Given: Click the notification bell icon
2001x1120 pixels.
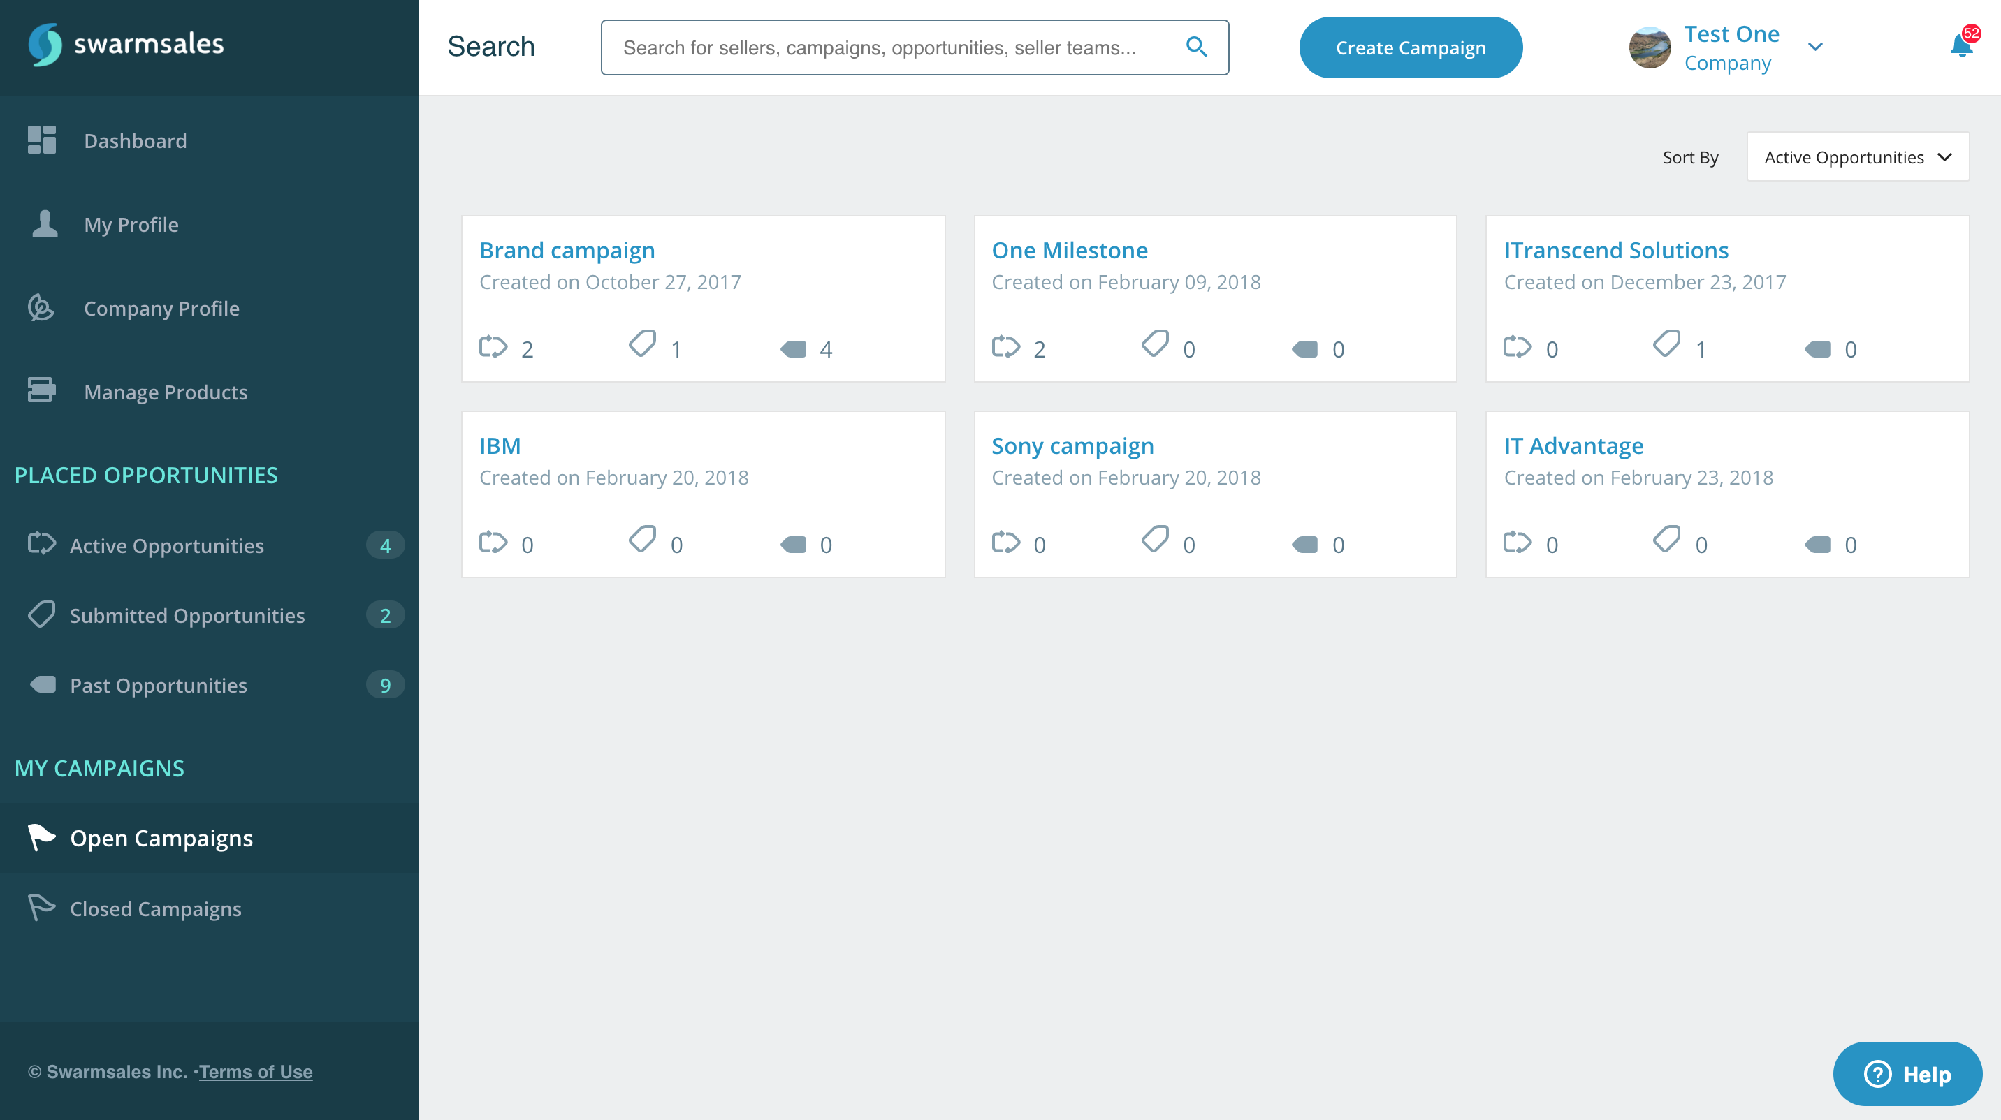Looking at the screenshot, I should pos(1960,47).
